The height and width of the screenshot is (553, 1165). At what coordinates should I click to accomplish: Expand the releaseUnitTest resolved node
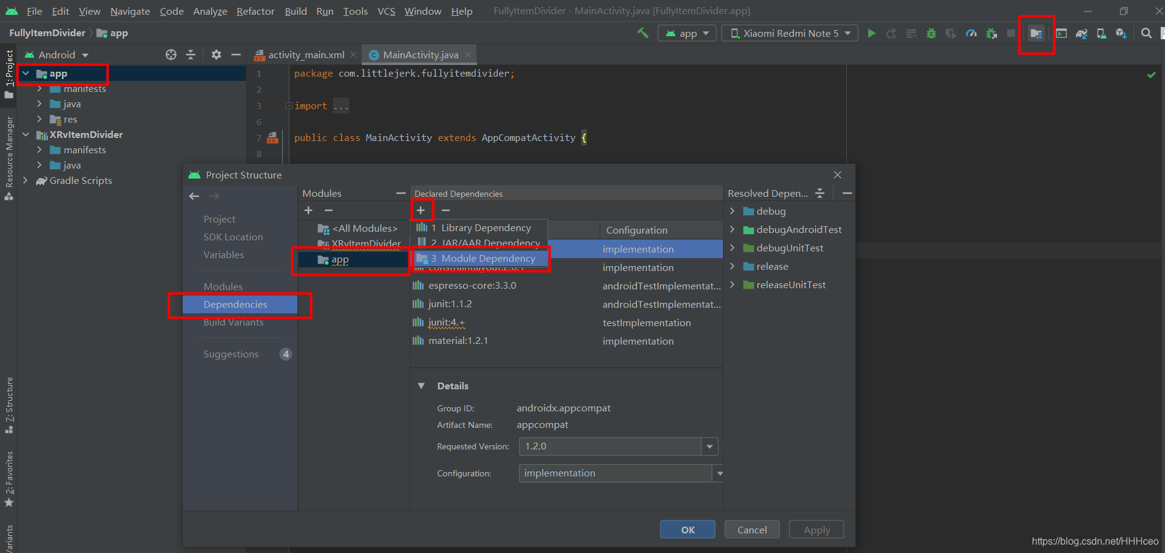732,284
